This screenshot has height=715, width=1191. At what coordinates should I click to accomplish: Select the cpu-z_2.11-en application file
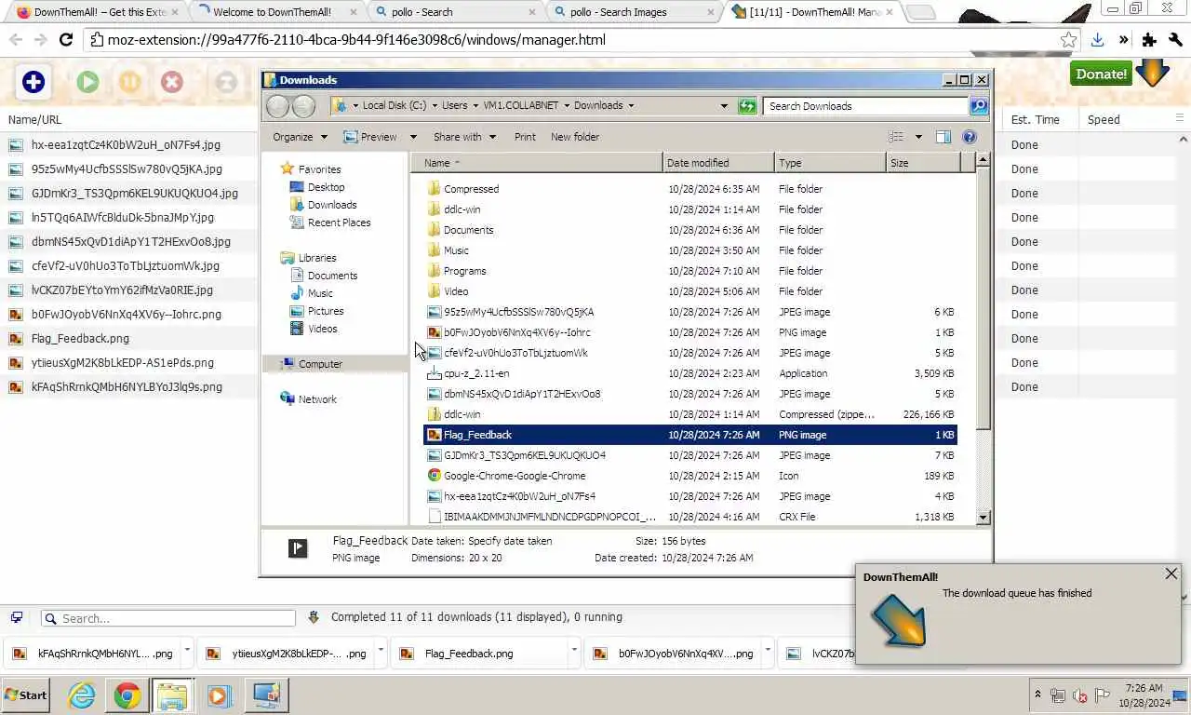pos(691,373)
